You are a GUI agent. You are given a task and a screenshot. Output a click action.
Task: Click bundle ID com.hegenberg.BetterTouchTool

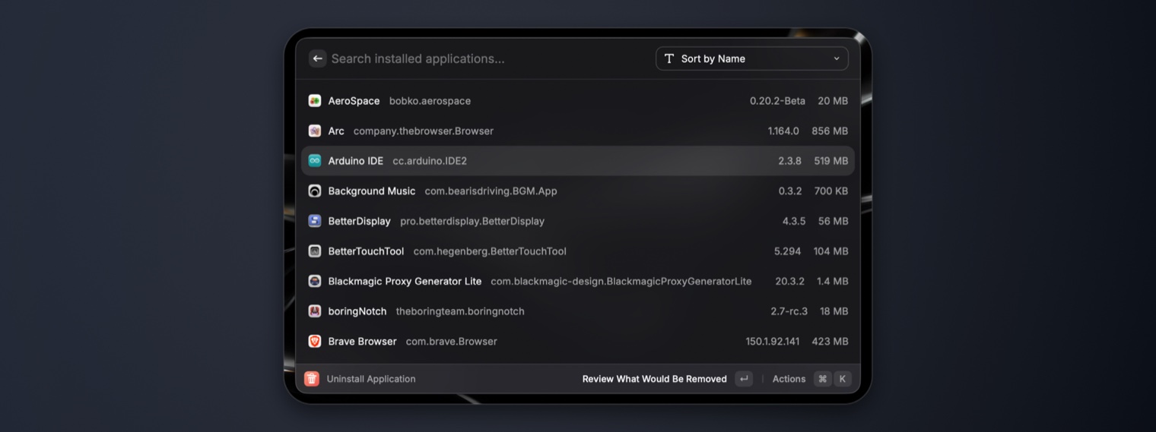click(x=490, y=251)
